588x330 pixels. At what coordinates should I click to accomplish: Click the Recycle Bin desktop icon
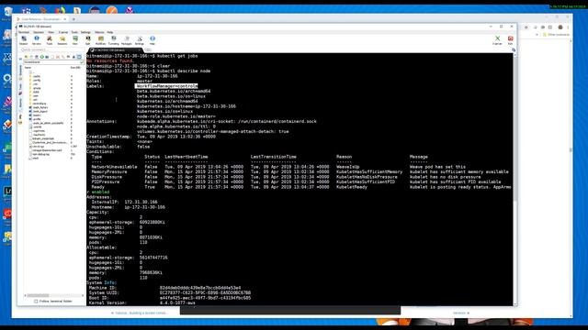pyautogui.click(x=7, y=13)
